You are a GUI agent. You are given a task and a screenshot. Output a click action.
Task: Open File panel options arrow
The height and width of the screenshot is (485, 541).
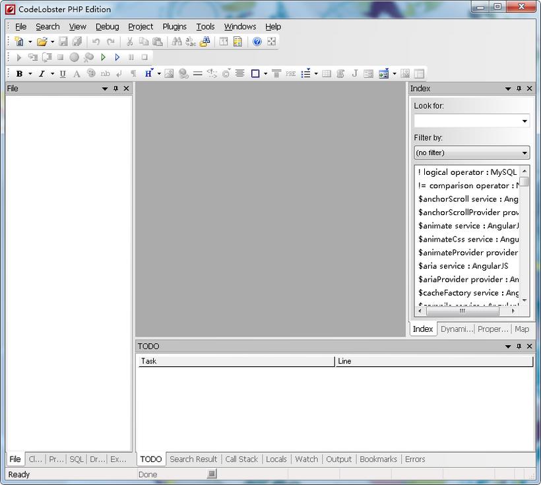105,88
